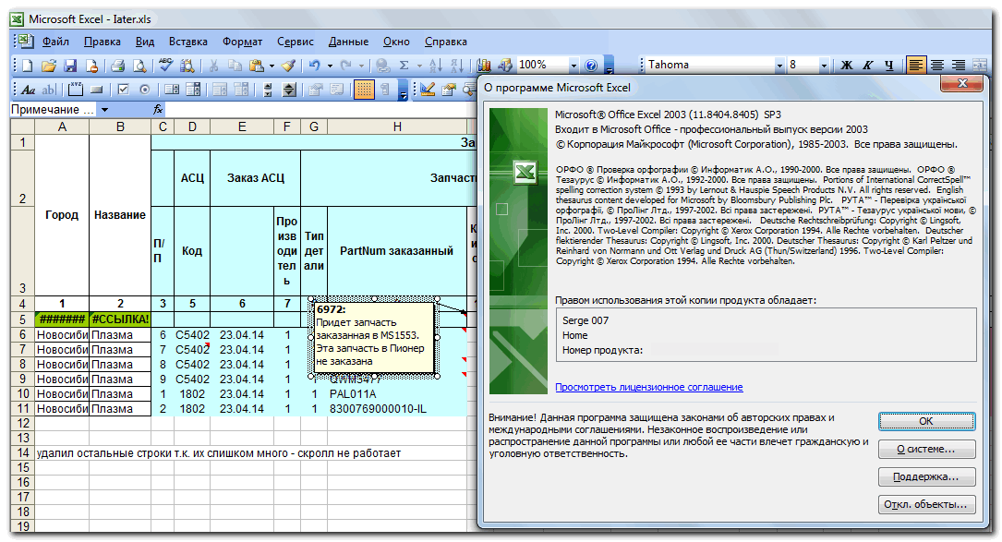Image resolution: width=1002 pixels, height=542 pixels.
Task: Select the Spinner forms control
Action: pos(289,90)
